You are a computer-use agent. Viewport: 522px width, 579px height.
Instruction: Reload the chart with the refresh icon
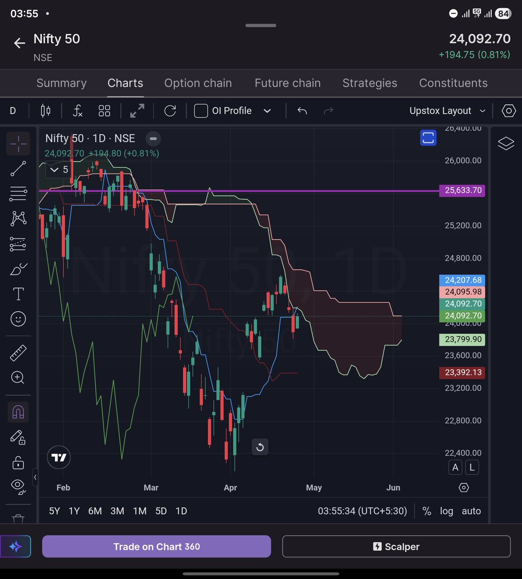click(x=170, y=111)
